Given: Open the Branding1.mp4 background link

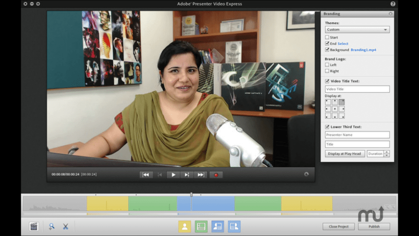Looking at the screenshot, I should (363, 50).
